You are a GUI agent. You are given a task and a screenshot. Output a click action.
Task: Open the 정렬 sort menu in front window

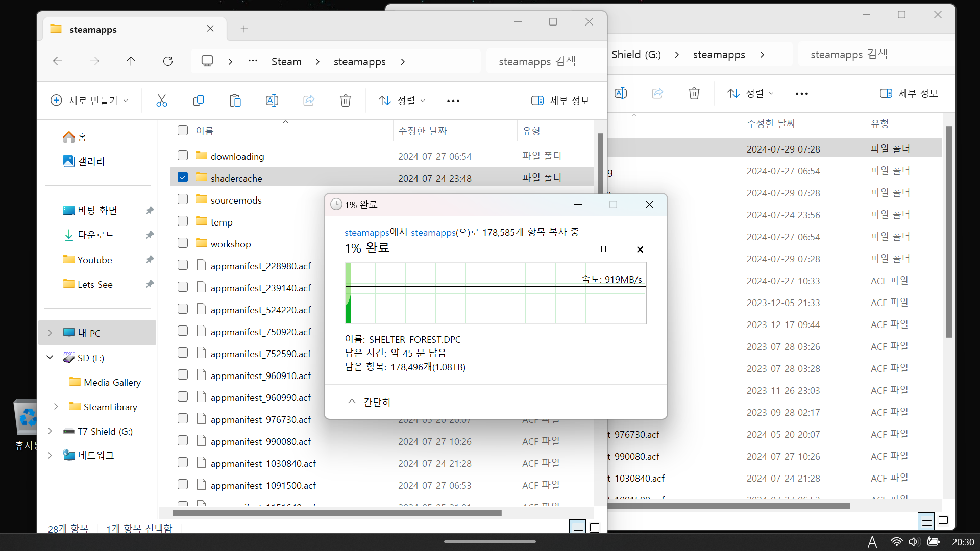[x=402, y=101]
